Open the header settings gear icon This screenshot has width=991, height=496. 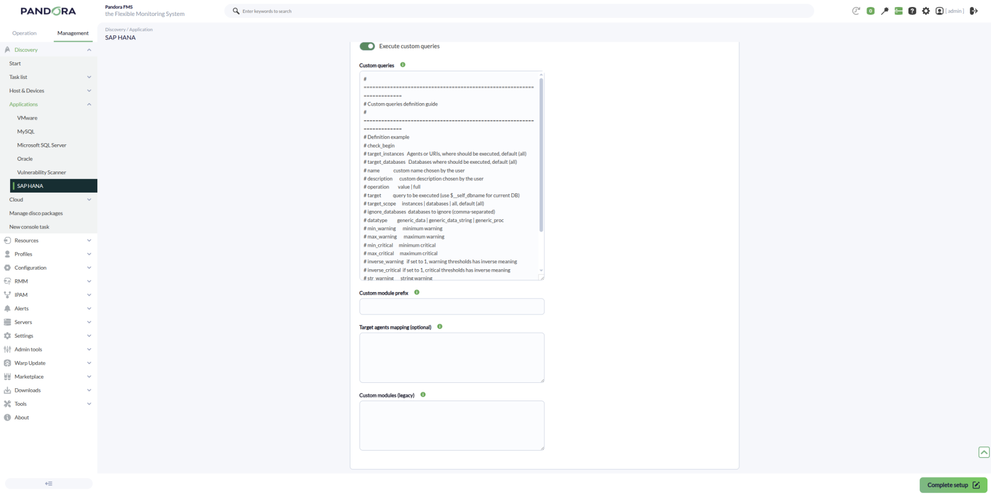tap(926, 11)
